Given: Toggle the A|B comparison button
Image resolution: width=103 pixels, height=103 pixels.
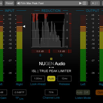Looking at the screenshot, I should [x=95, y=3].
